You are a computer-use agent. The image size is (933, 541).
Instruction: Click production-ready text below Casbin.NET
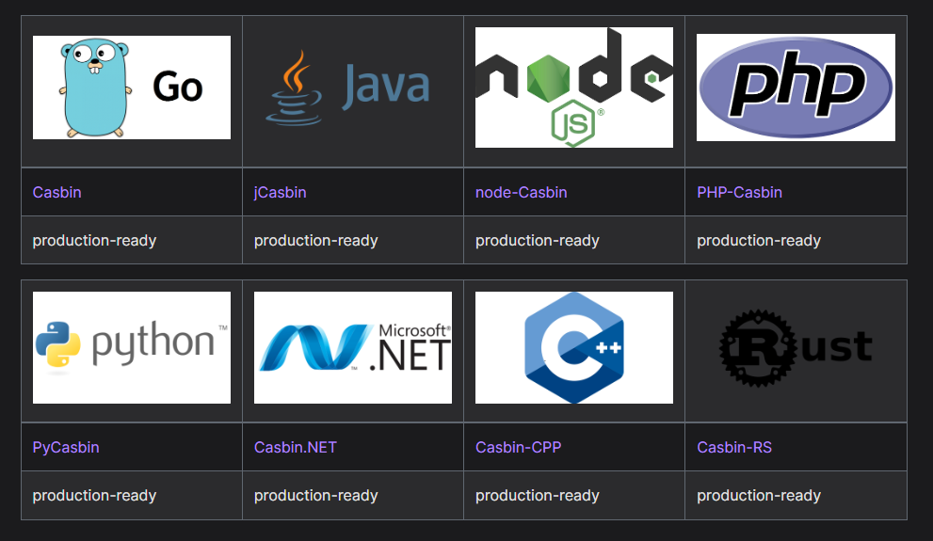[316, 495]
